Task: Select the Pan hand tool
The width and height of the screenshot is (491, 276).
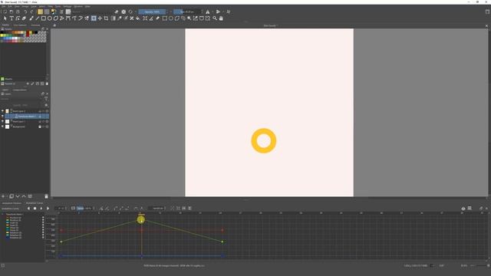Action: (221, 18)
